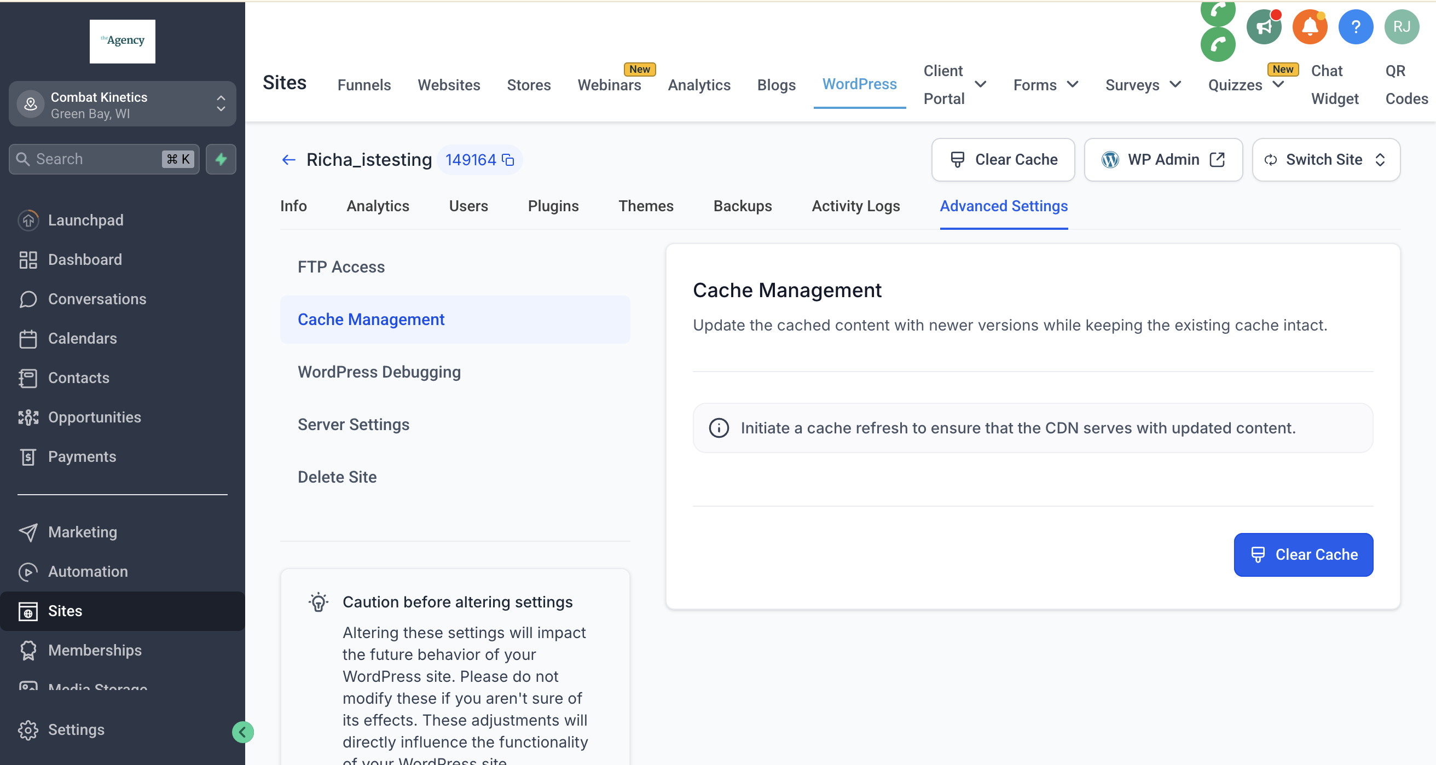Open WP Admin in new window

coord(1163,160)
